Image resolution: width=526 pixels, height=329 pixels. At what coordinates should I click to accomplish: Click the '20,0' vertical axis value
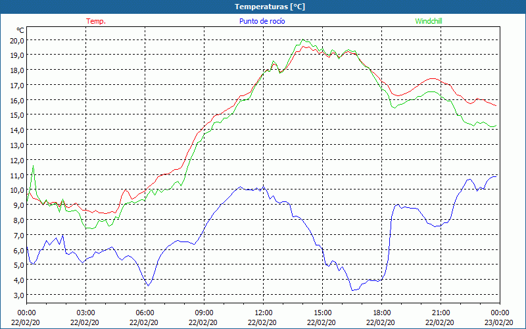[17, 41]
